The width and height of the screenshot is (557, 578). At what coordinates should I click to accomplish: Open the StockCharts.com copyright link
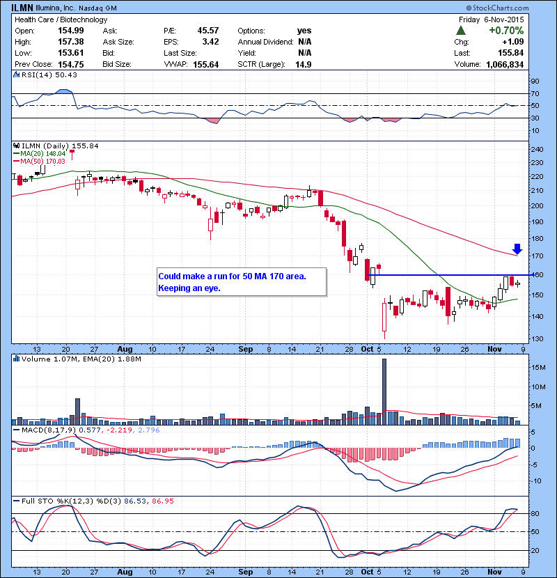tap(497, 8)
